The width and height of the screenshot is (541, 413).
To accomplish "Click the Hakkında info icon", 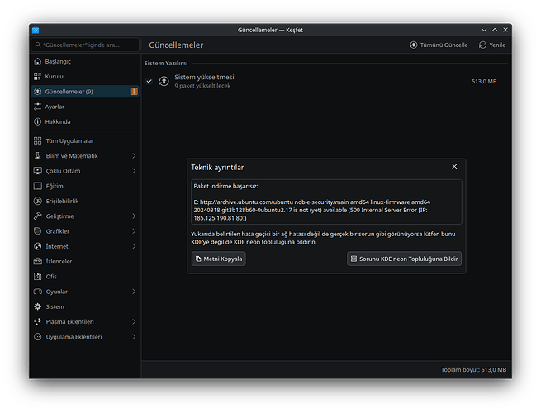I will click(x=38, y=121).
